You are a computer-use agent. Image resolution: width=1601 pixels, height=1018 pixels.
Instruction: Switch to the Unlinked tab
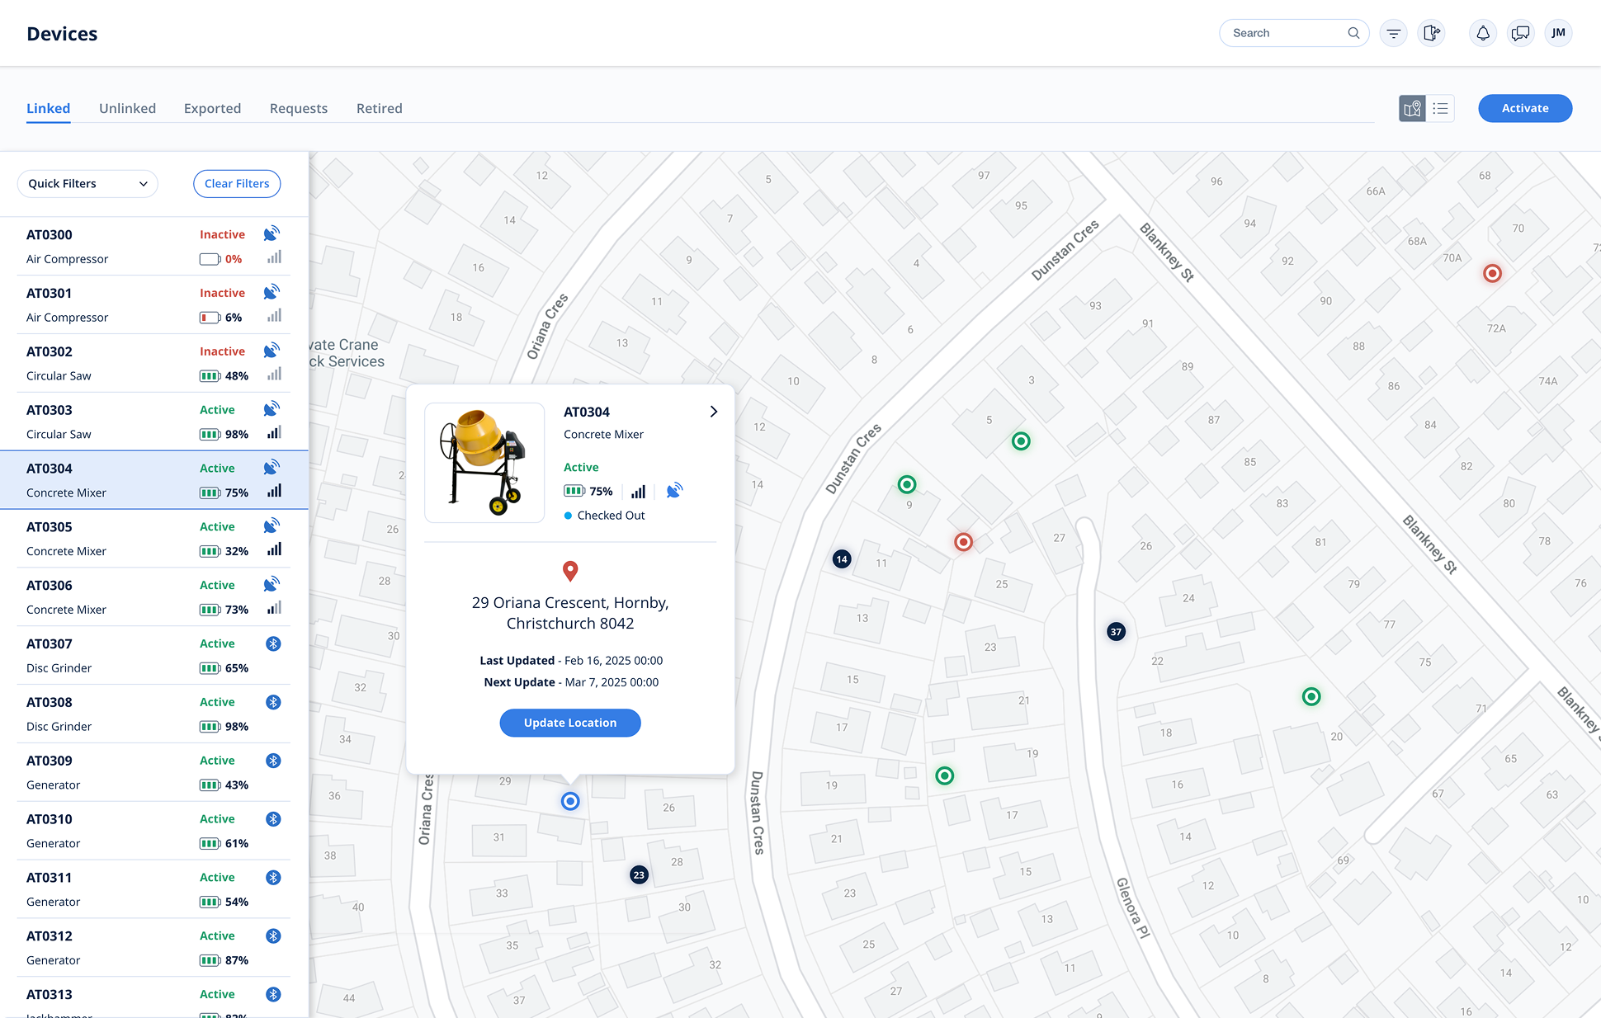pyautogui.click(x=127, y=108)
